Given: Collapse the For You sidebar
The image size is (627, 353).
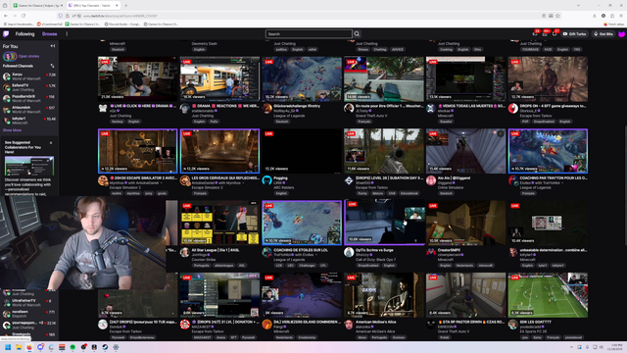Looking at the screenshot, I should click(x=52, y=46).
